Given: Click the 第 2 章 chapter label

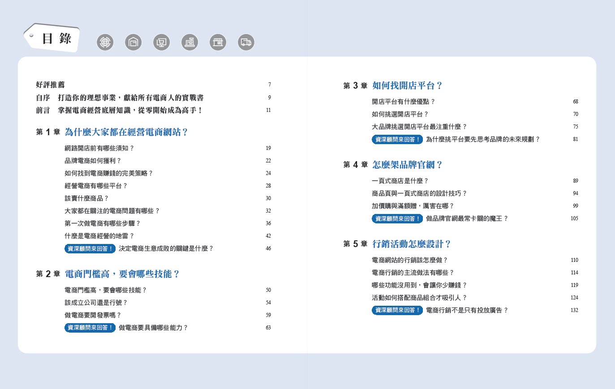Looking at the screenshot, I should (48, 274).
